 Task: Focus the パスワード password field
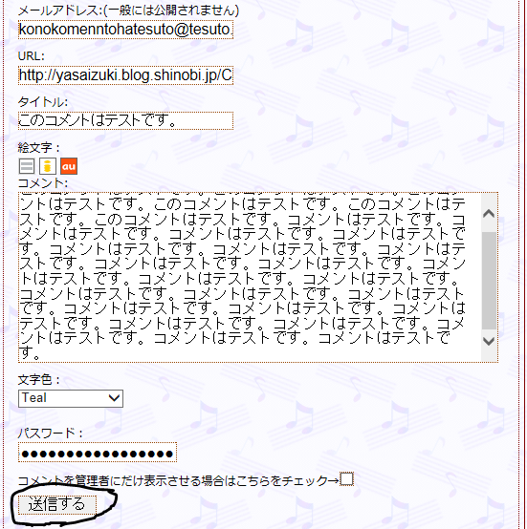[x=98, y=452]
